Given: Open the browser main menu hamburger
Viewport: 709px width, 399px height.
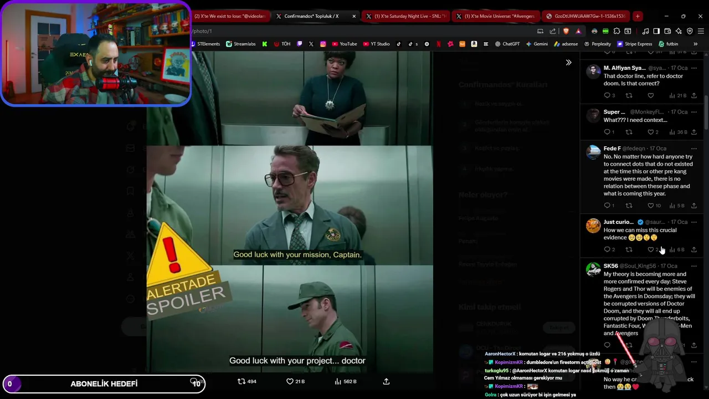Looking at the screenshot, I should (x=700, y=31).
